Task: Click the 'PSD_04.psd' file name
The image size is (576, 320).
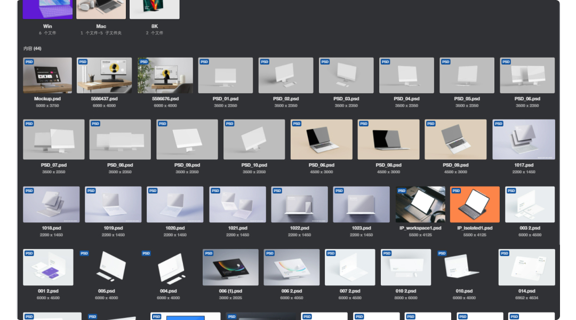Action: click(406, 99)
